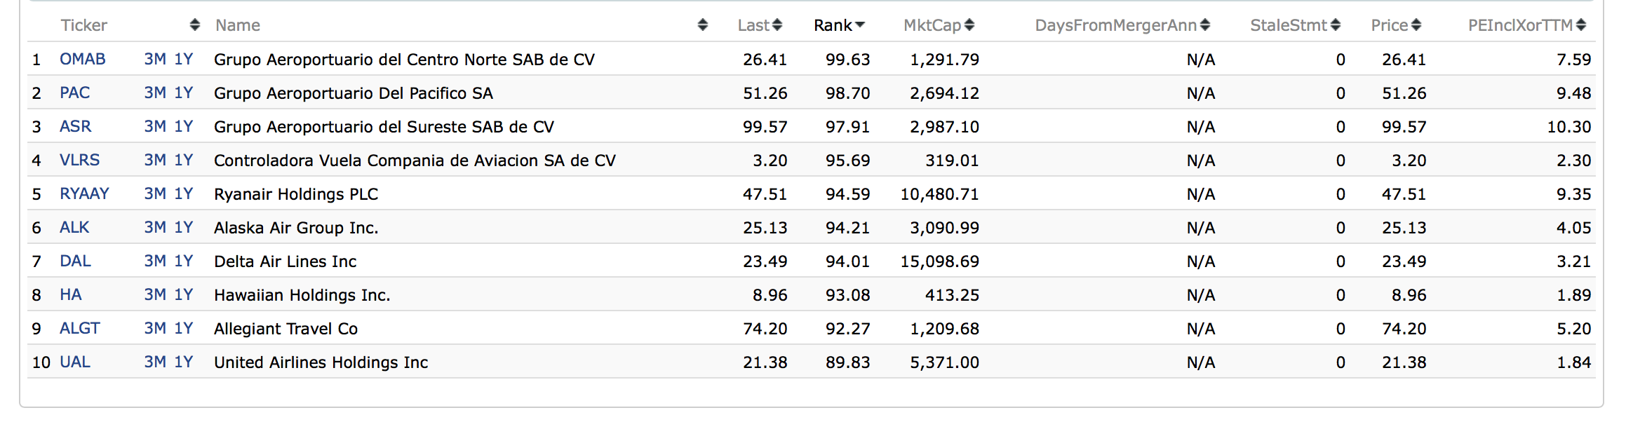The image size is (1626, 429).
Task: Open 3M chart for UAL
Action: pos(155,362)
